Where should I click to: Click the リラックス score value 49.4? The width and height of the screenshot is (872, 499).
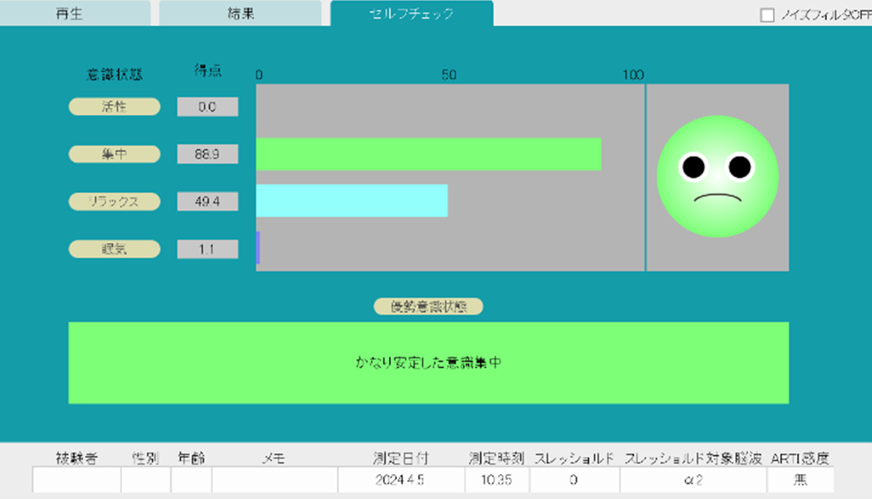click(x=208, y=201)
